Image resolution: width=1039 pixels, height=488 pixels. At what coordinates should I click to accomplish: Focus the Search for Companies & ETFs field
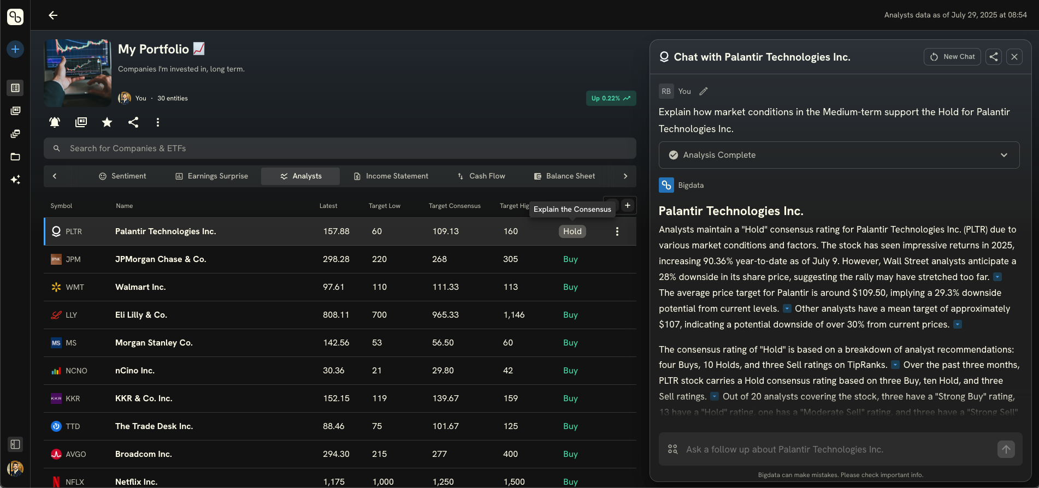point(340,148)
